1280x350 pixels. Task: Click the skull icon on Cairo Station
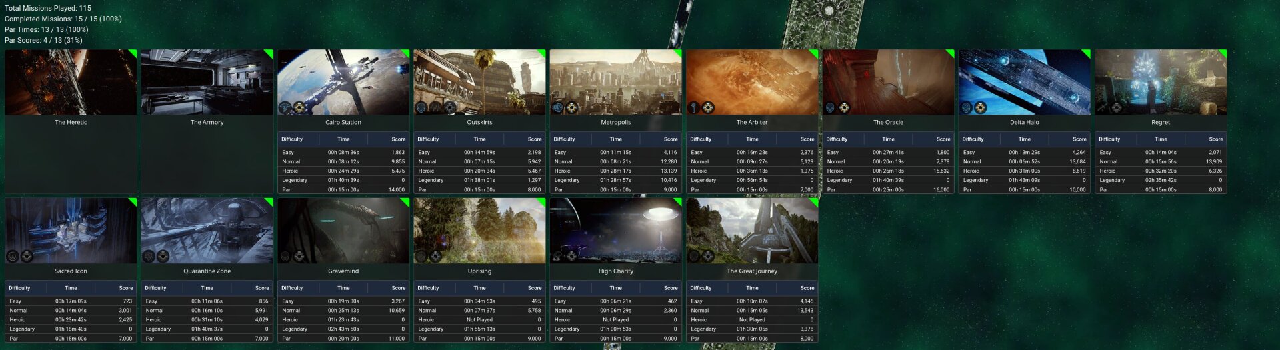click(x=285, y=107)
